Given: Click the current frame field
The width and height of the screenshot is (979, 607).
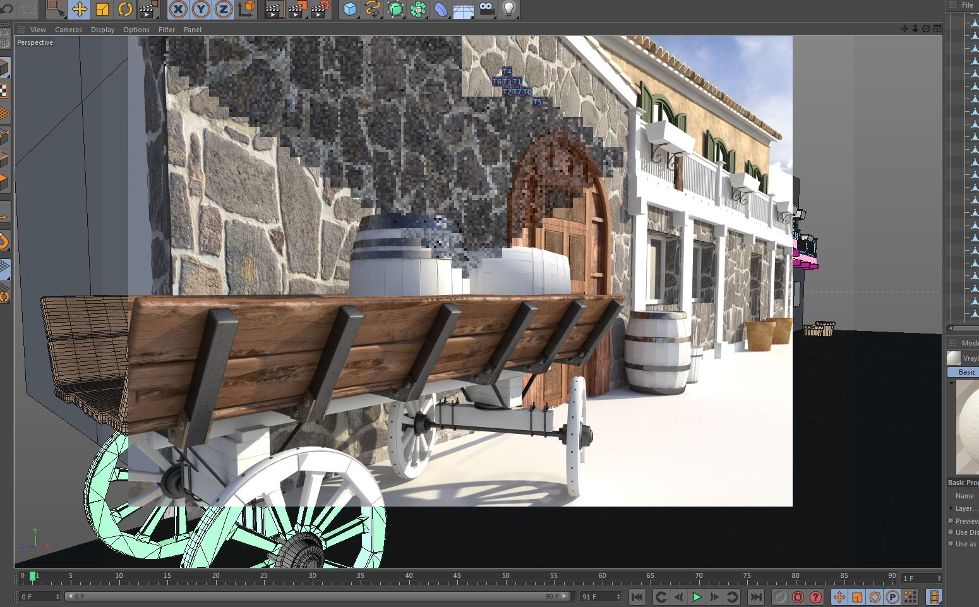Looking at the screenshot, I should 922,579.
